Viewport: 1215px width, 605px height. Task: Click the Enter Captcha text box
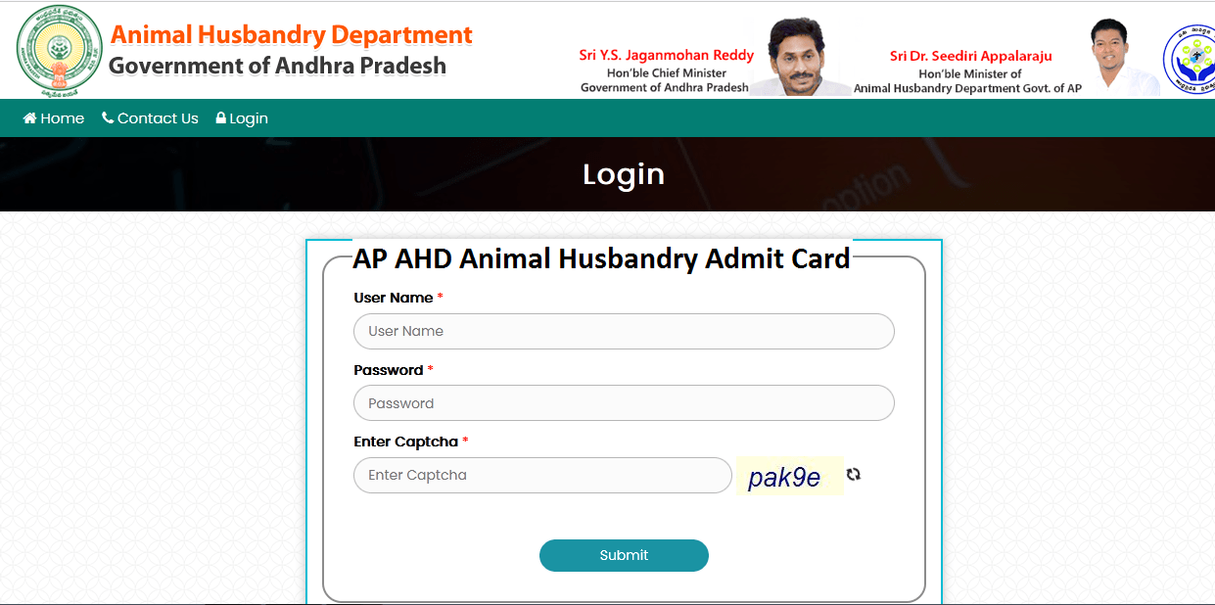tap(541, 475)
